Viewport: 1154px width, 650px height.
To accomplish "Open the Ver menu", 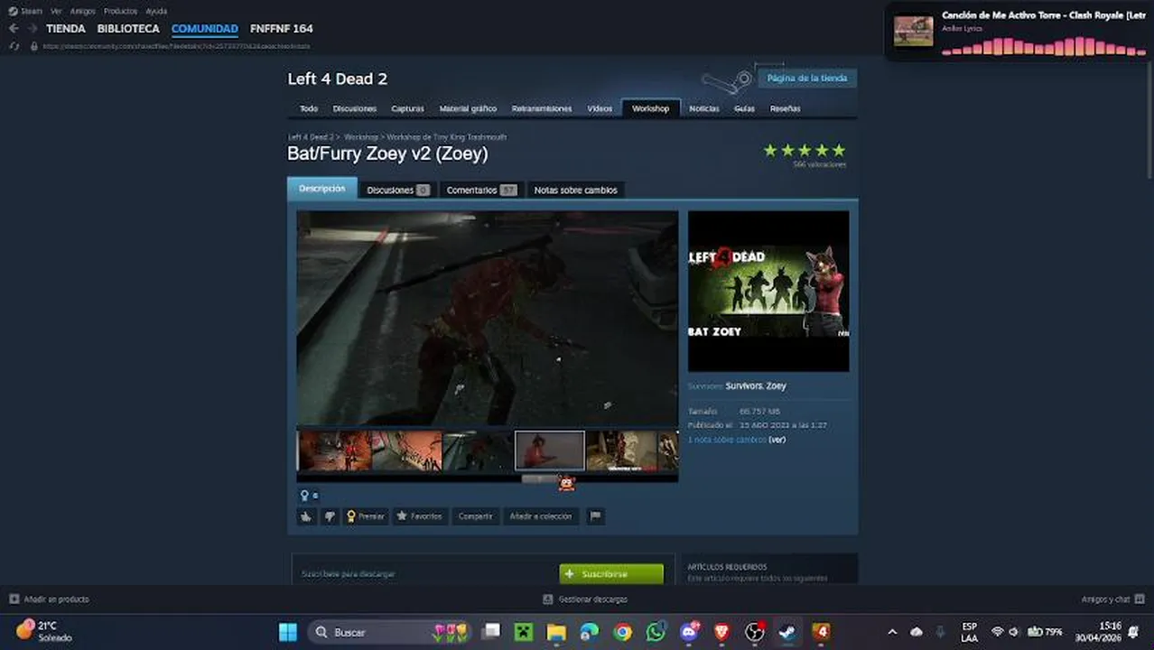I will 56,11.
